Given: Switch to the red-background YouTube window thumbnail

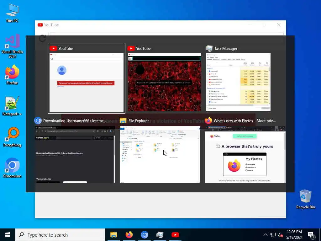Looking at the screenshot, I should tap(164, 82).
